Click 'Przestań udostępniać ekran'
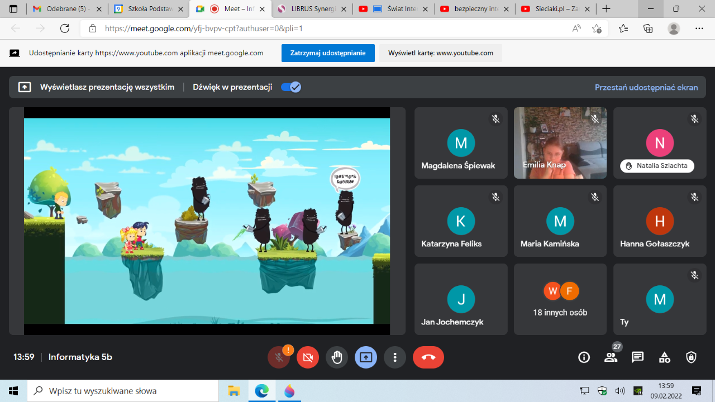 [x=646, y=87]
